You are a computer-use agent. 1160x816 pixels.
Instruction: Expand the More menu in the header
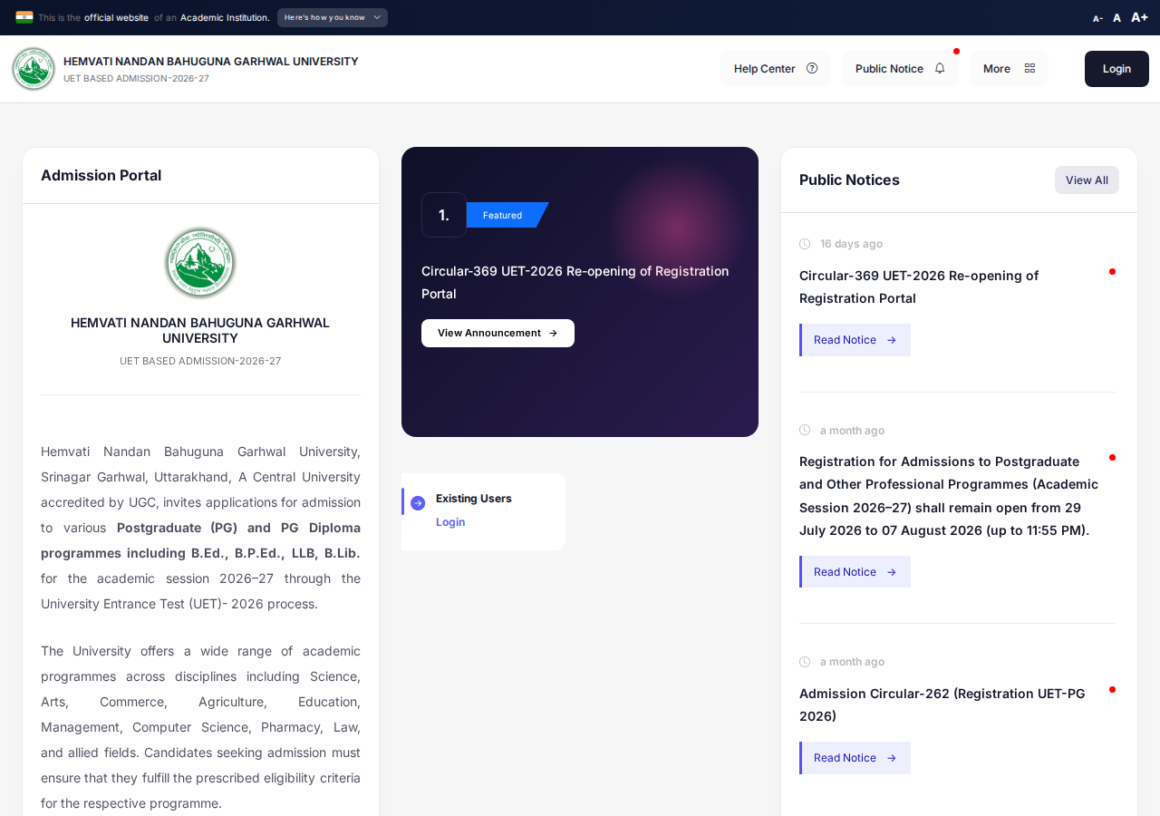1009,69
